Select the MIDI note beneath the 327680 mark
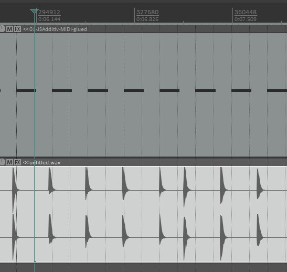The image size is (287, 272). (x=134, y=90)
